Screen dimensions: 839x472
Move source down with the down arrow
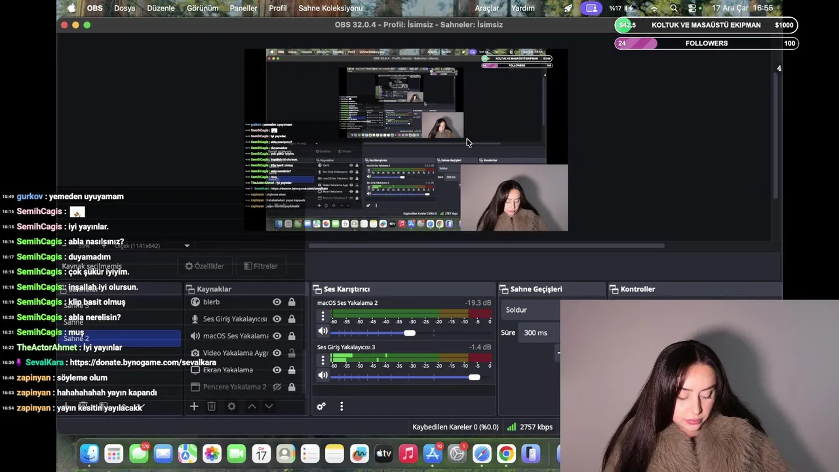pyautogui.click(x=269, y=406)
